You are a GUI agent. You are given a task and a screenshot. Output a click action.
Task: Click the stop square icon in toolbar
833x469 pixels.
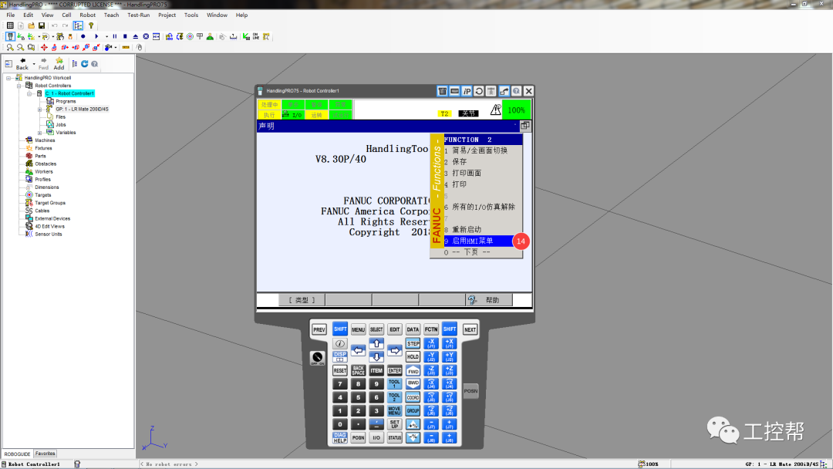(x=125, y=37)
